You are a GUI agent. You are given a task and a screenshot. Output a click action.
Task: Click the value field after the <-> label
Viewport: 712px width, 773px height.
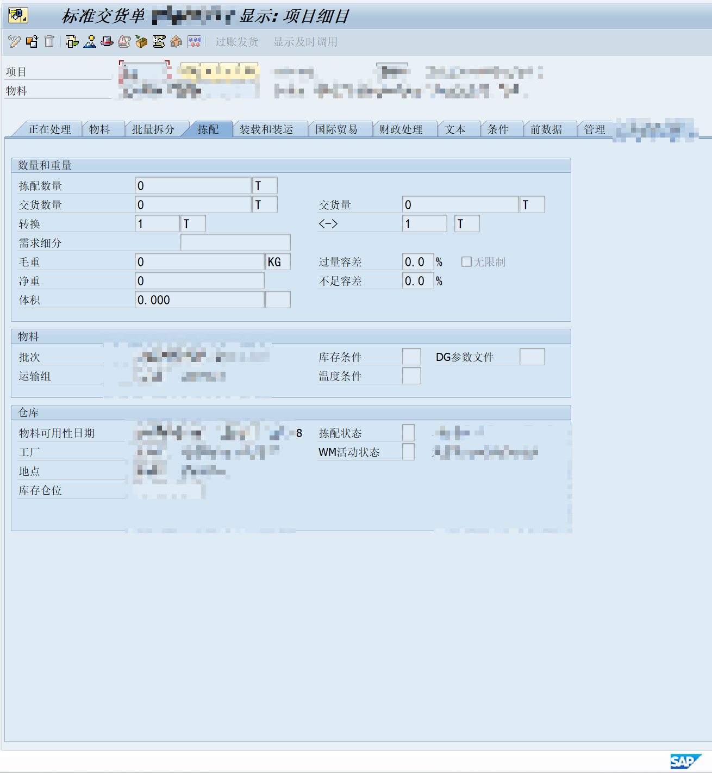424,224
